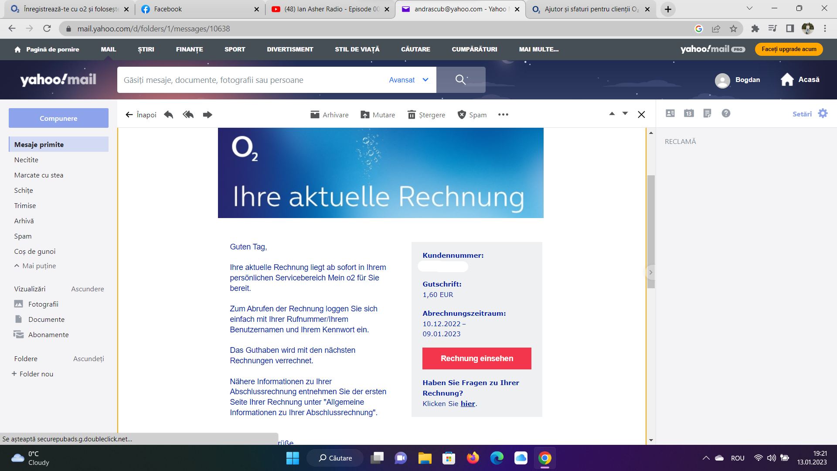Reload the page
Screen dimensions: 837x471
(47, 29)
